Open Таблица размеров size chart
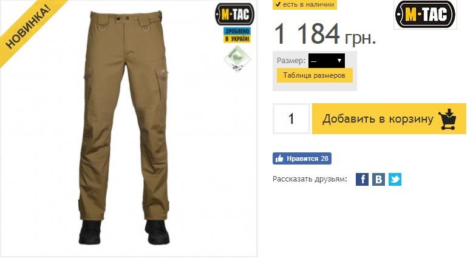Screen dimensions: 473x258 pyautogui.click(x=315, y=75)
